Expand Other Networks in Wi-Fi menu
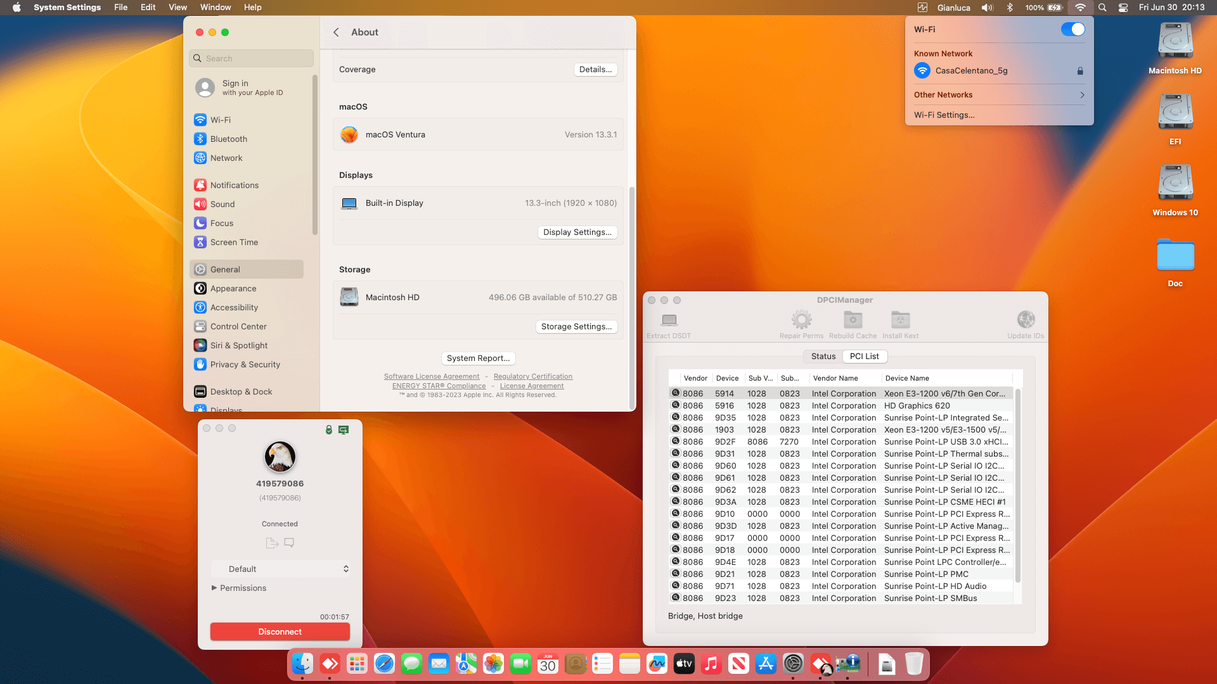 [x=999, y=95]
